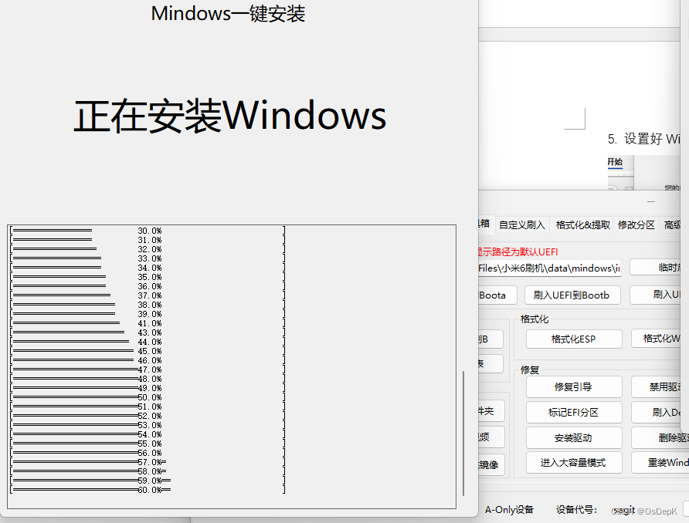
Task: Click the 修复 group heading
Action: [x=529, y=369]
